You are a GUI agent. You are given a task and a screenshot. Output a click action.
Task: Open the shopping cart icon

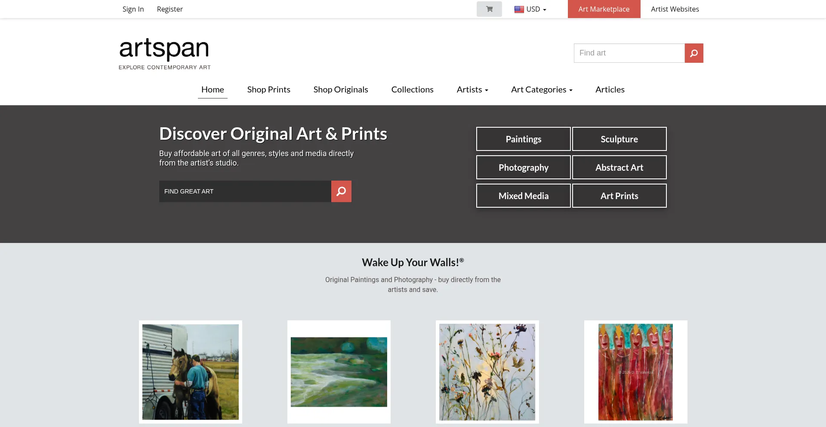coord(489,9)
